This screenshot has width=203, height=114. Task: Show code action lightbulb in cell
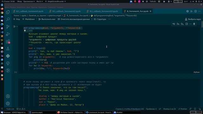[25, 31]
